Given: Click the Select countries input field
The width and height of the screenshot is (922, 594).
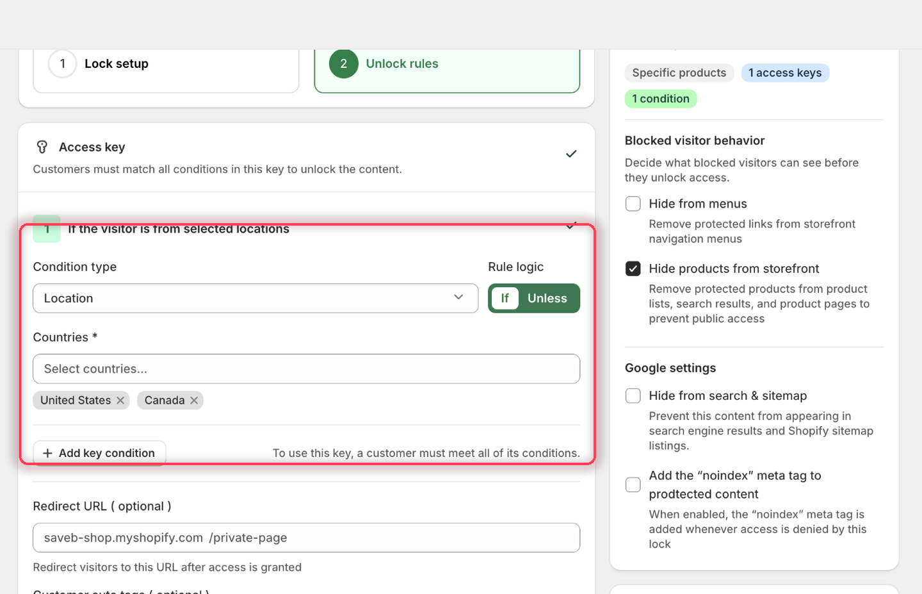Looking at the screenshot, I should (306, 369).
